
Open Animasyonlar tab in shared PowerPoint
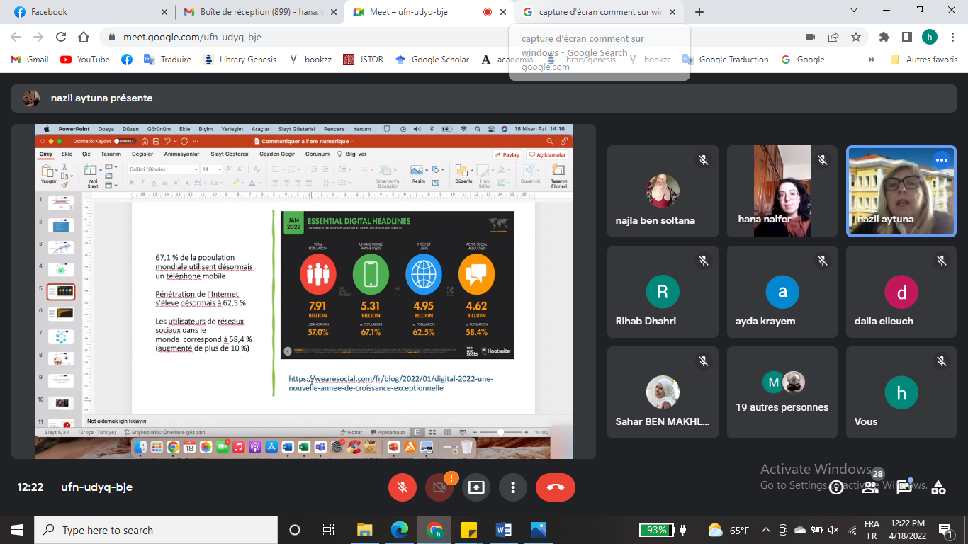pyautogui.click(x=181, y=154)
